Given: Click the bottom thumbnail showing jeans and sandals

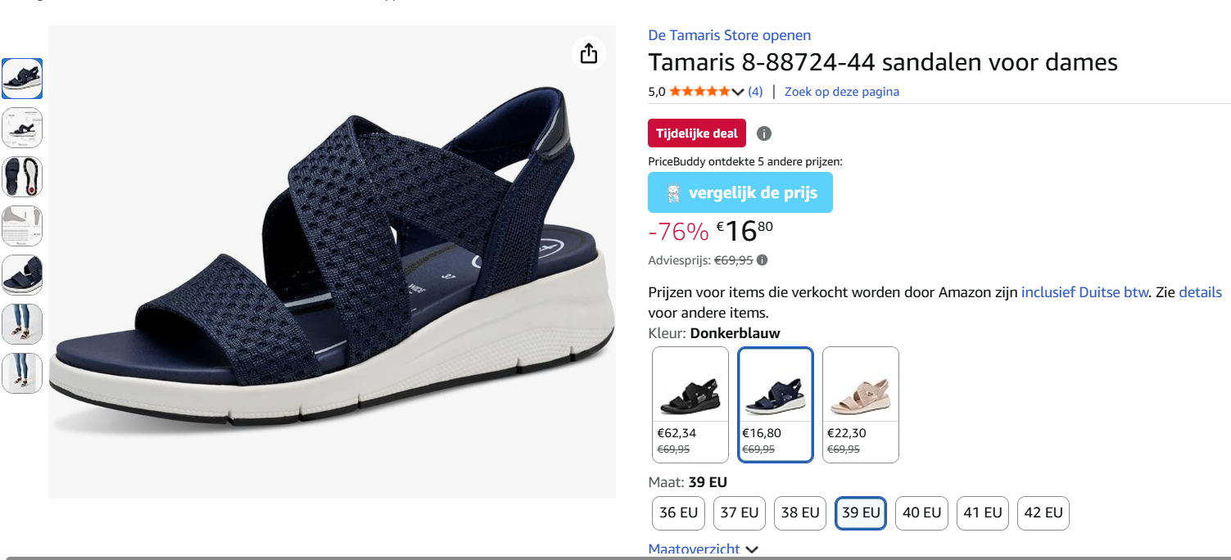Looking at the screenshot, I should (x=21, y=373).
